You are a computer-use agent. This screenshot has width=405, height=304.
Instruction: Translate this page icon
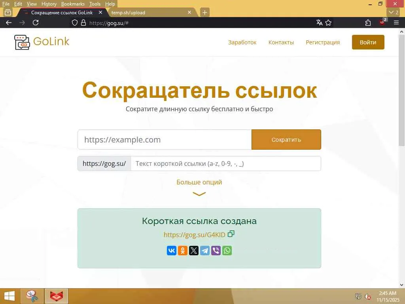click(320, 23)
